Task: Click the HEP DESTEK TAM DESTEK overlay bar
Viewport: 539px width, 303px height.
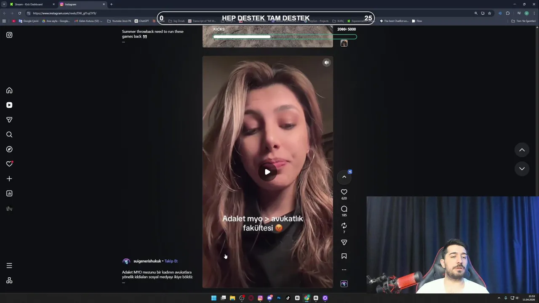Action: coord(266,18)
